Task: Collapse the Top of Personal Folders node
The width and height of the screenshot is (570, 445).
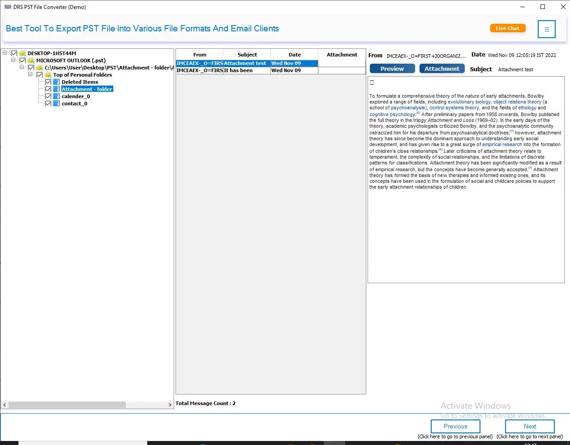Action: coord(30,74)
